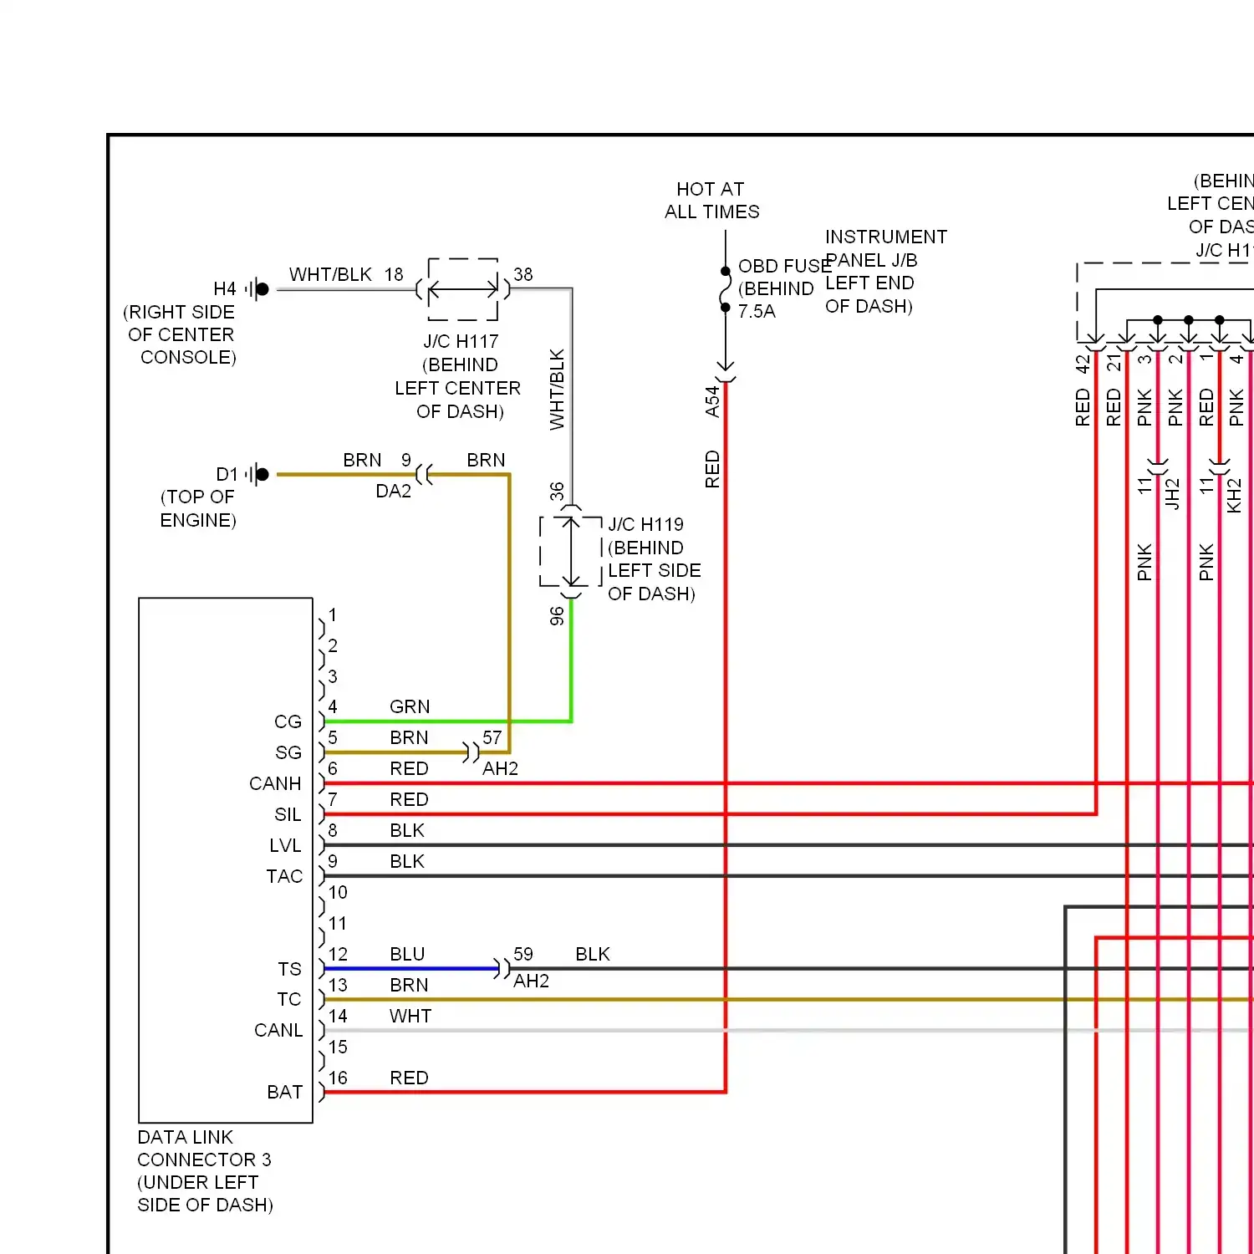This screenshot has width=1254, height=1254.
Task: Click pin number 21 at top right
Action: [x=1114, y=363]
